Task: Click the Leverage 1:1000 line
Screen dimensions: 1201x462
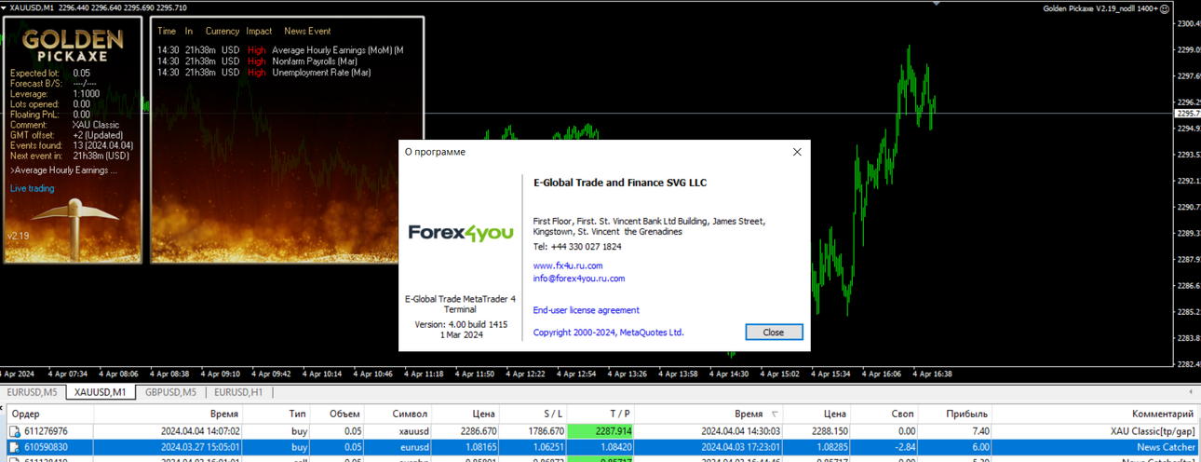Action: click(54, 94)
